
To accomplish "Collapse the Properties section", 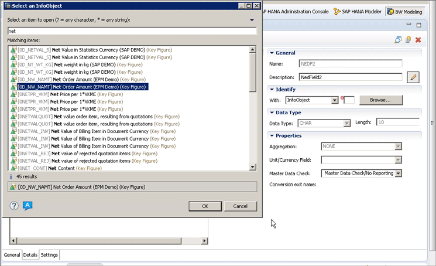I will 272,135.
